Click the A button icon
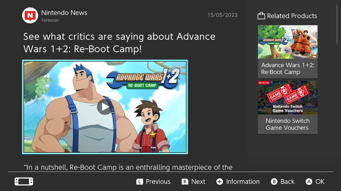Image resolution: width=341 pixels, height=191 pixels. 309,181
